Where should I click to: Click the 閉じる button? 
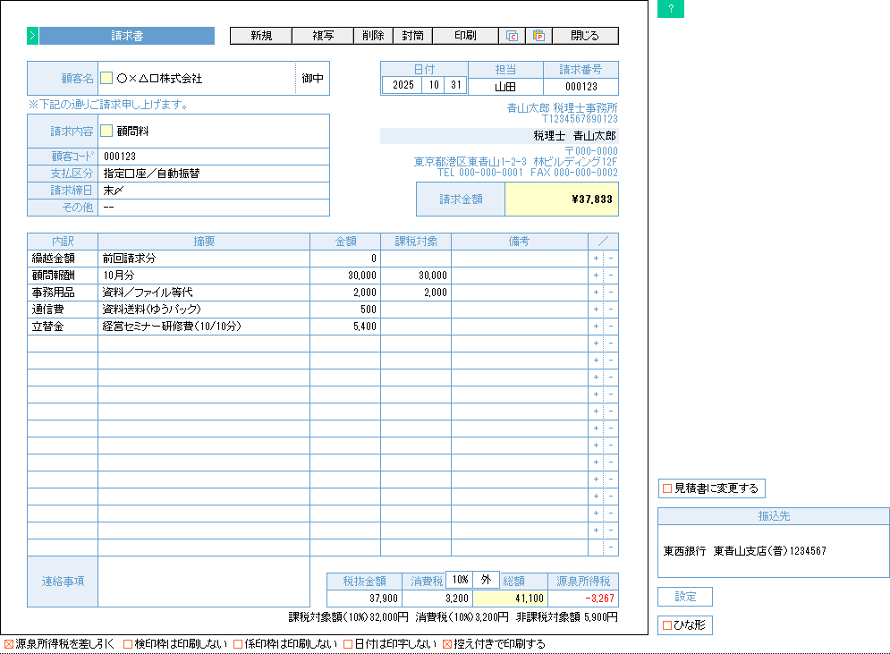pos(585,36)
